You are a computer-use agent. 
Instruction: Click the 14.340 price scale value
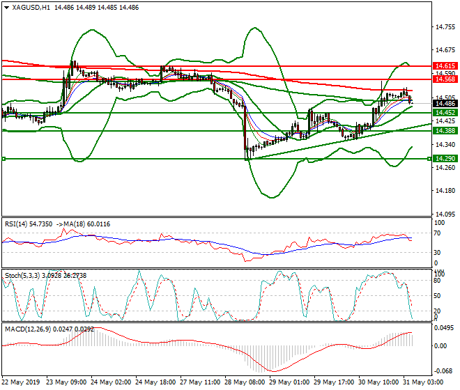click(x=445, y=145)
